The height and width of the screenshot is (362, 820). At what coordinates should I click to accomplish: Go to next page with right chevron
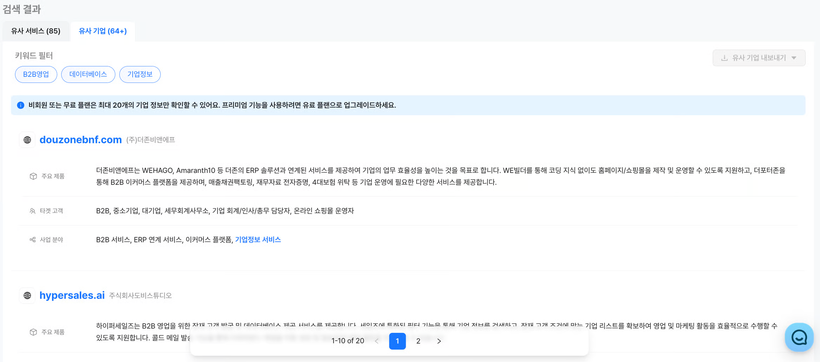point(439,341)
